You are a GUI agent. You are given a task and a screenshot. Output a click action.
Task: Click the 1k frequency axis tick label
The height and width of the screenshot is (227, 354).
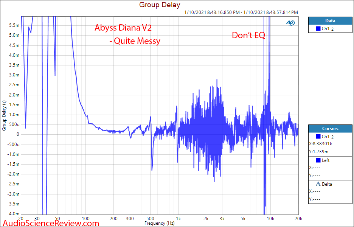(179, 218)
